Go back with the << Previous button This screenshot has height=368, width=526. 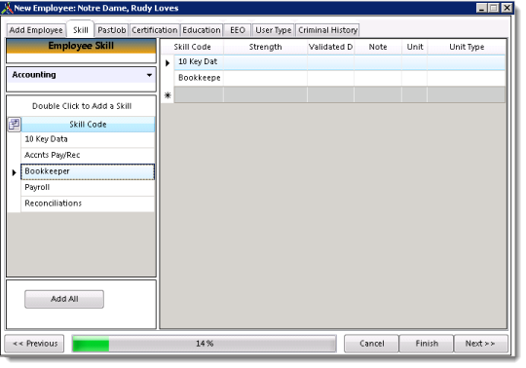pos(34,344)
